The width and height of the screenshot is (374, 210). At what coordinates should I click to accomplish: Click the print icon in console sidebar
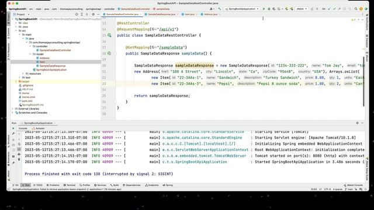(x=19, y=154)
